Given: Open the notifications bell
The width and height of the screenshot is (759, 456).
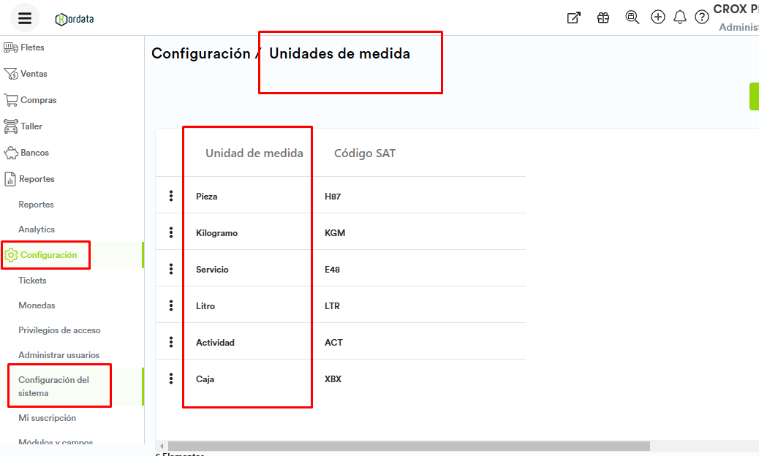Looking at the screenshot, I should click(x=680, y=18).
